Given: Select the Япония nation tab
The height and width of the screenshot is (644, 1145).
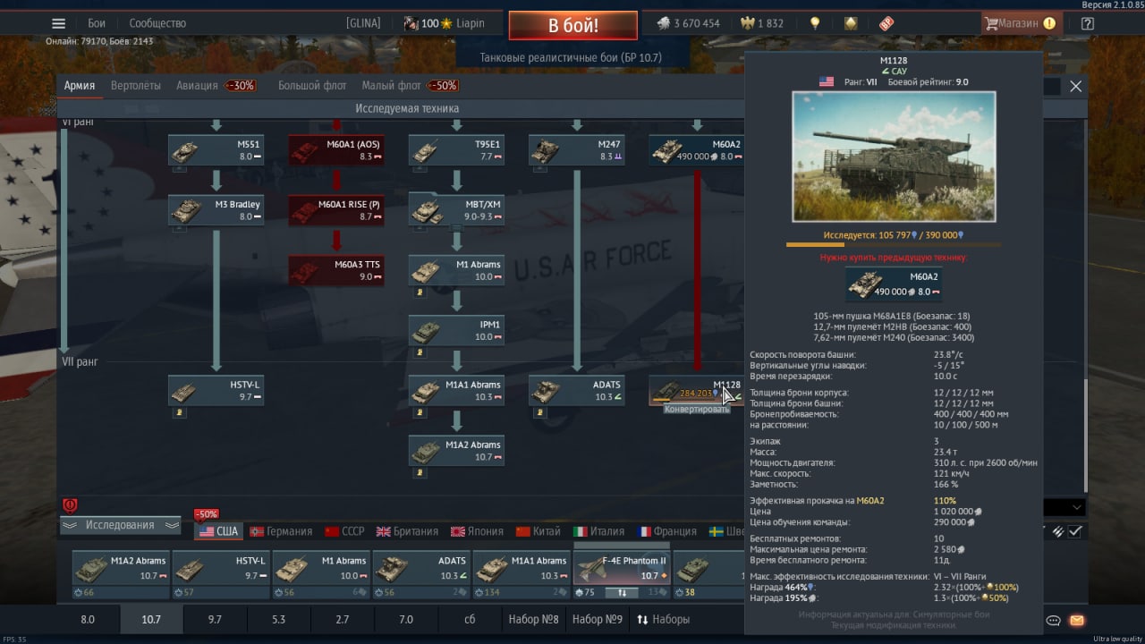Looking at the screenshot, I should point(477,531).
